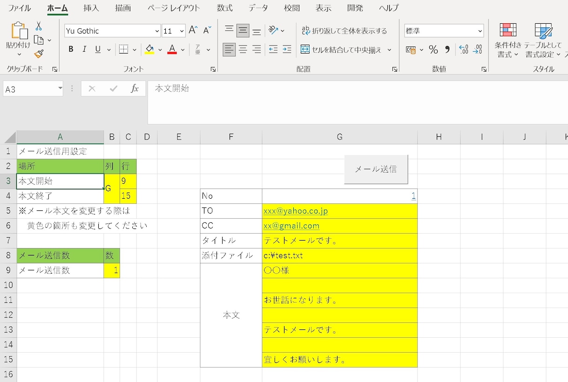
Task: Click the phonetic guide (furigana) icon
Action: pos(197,49)
